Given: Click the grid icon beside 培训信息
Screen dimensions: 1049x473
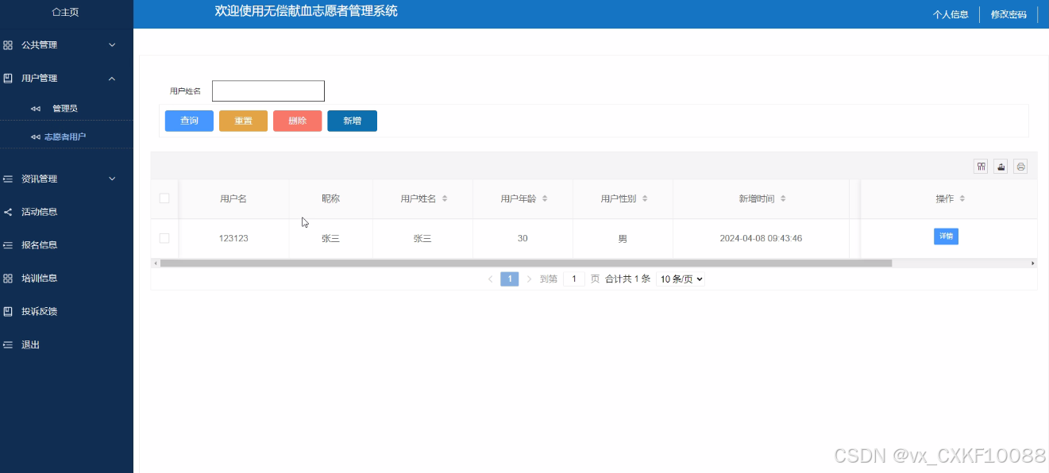Looking at the screenshot, I should (x=8, y=279).
